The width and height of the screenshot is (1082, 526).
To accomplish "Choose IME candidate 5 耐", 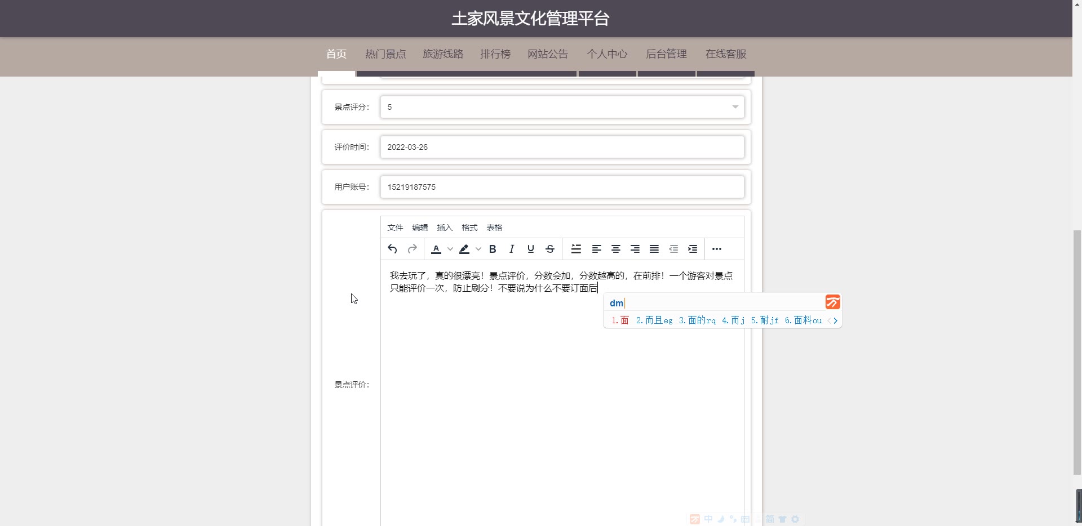I will [x=764, y=320].
